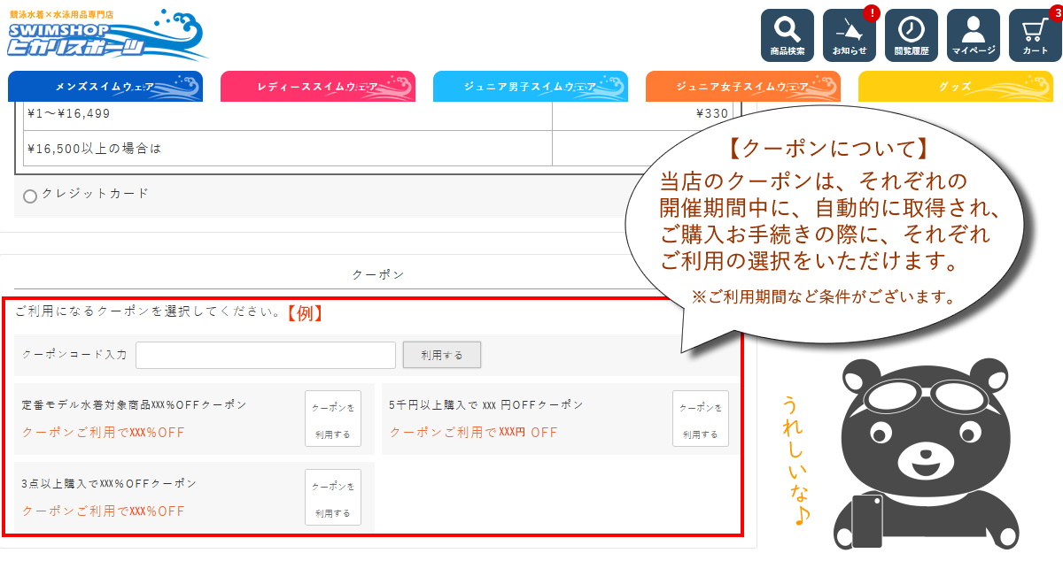Click the cart item count badge
Screen dimensions: 1063x561
(x=1054, y=12)
